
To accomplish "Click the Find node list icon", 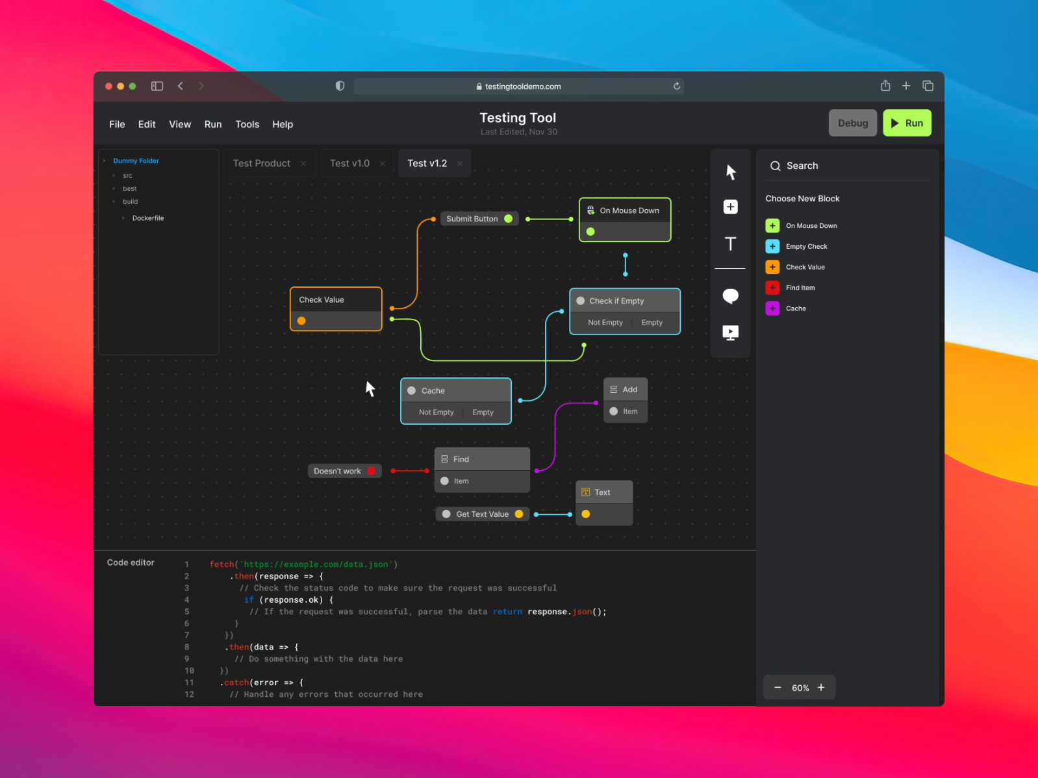I will click(x=445, y=459).
